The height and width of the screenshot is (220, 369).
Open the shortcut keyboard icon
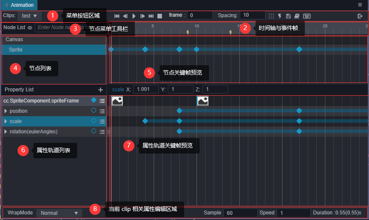click(x=307, y=16)
